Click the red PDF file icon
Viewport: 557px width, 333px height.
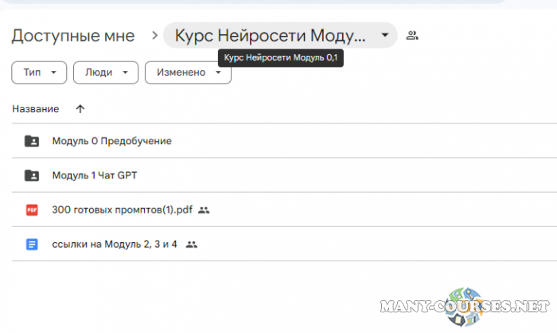pyautogui.click(x=32, y=210)
